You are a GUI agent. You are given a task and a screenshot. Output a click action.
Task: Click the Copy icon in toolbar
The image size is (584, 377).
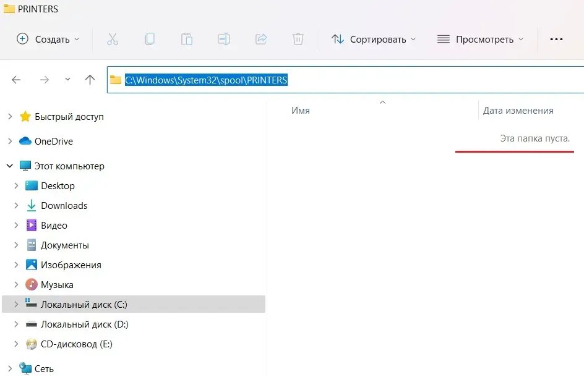[x=149, y=39]
